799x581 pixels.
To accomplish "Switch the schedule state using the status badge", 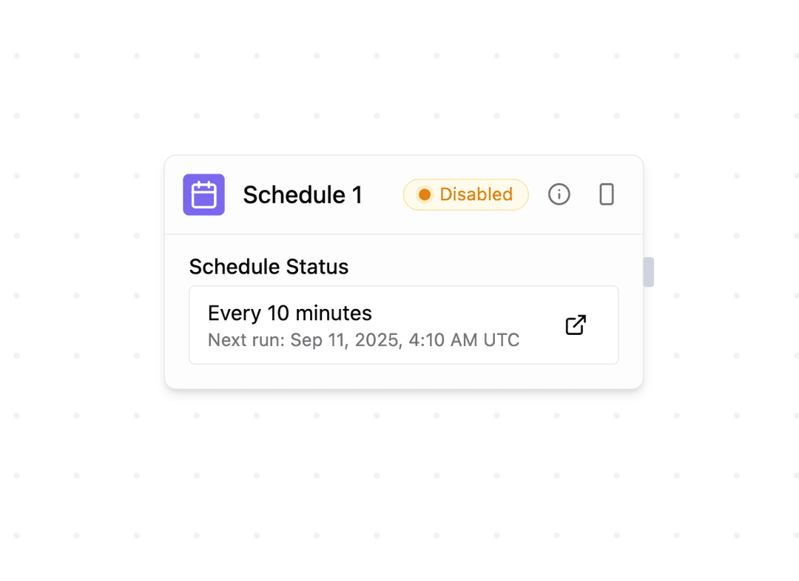I will [x=465, y=194].
